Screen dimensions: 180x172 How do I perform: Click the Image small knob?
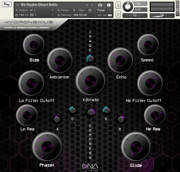90,59
